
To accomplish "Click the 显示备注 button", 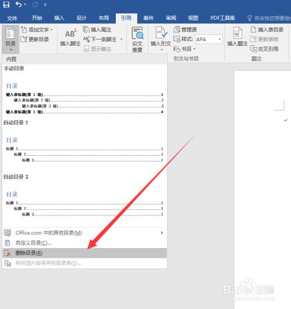I will pyautogui.click(x=97, y=49).
